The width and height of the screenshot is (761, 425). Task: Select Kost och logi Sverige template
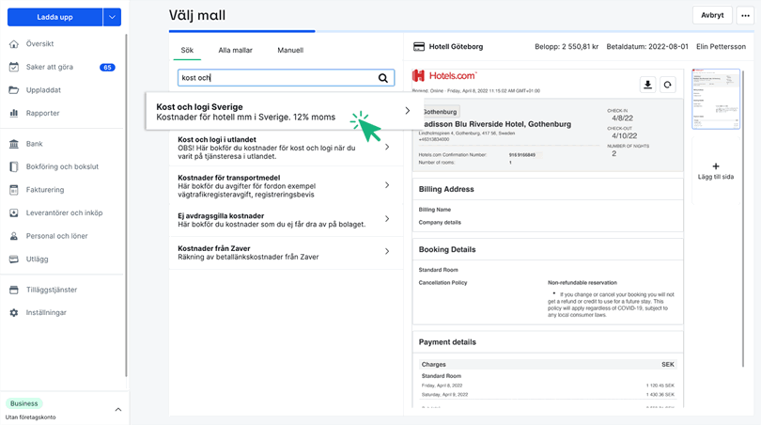click(x=282, y=112)
